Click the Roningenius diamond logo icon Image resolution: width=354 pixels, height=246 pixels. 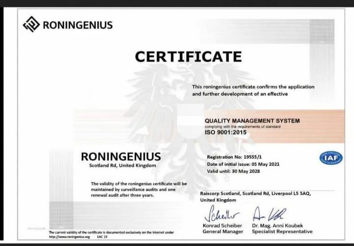[x=31, y=24]
